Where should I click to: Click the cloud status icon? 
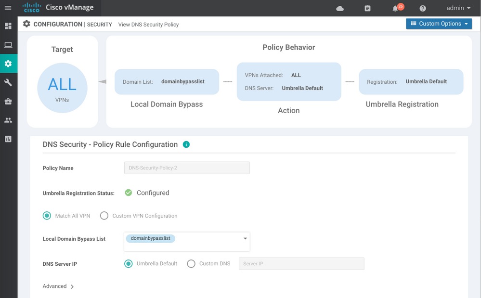pyautogui.click(x=340, y=8)
